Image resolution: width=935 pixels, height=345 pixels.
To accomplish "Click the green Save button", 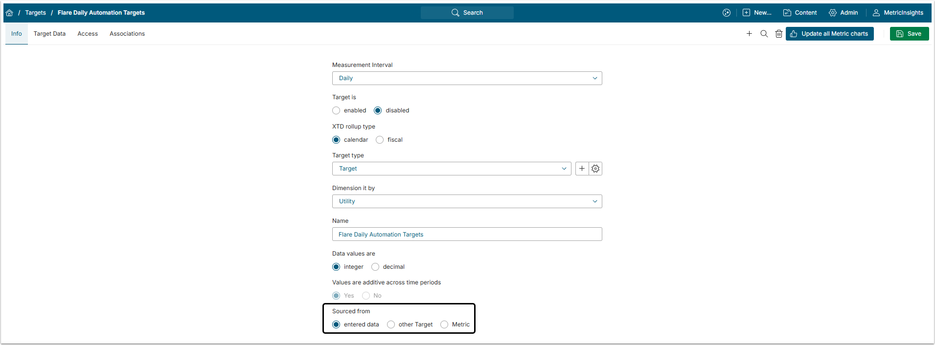I will (x=909, y=34).
